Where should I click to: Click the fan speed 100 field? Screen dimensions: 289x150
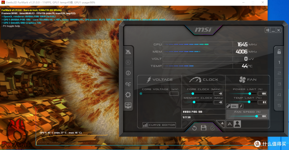(x=262, y=116)
